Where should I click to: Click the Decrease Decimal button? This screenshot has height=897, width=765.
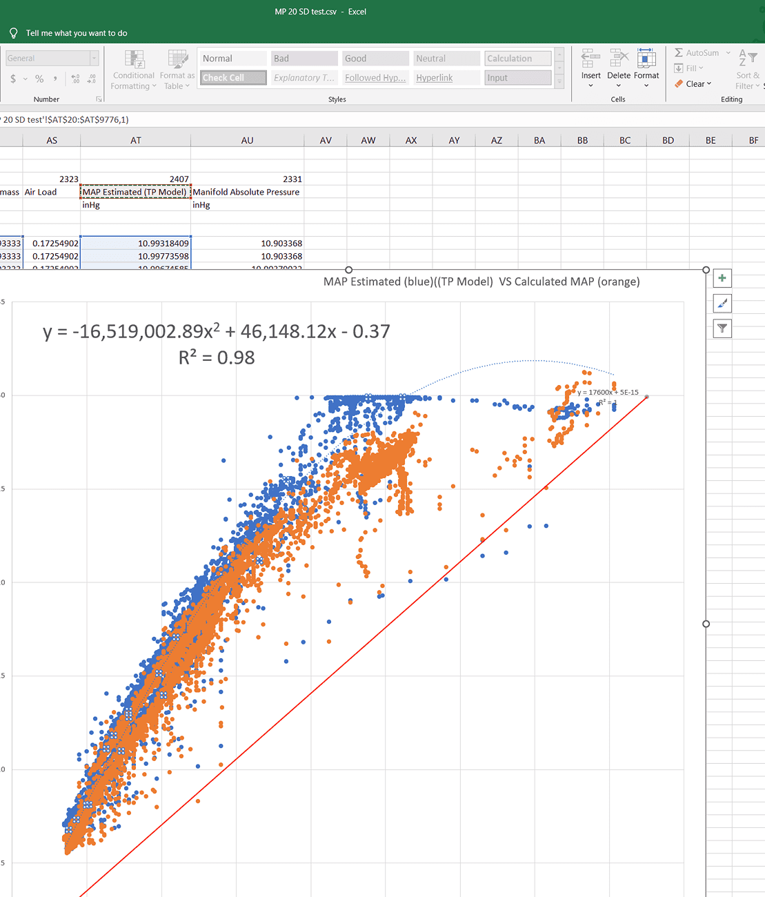[92, 79]
